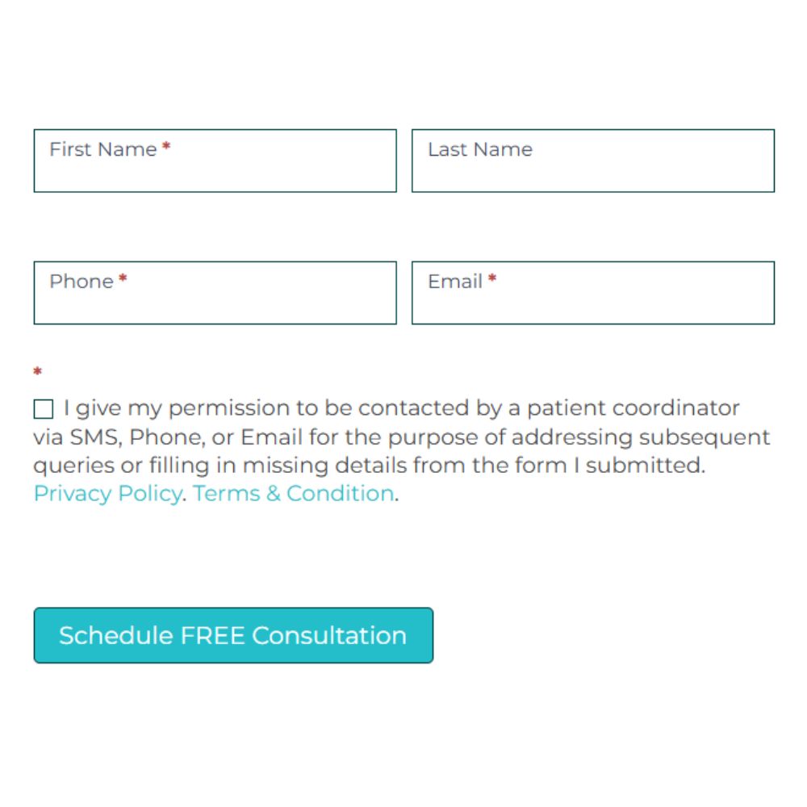Focus the Last Name text box
Viewport: 807px width, 807px height.
click(x=592, y=171)
